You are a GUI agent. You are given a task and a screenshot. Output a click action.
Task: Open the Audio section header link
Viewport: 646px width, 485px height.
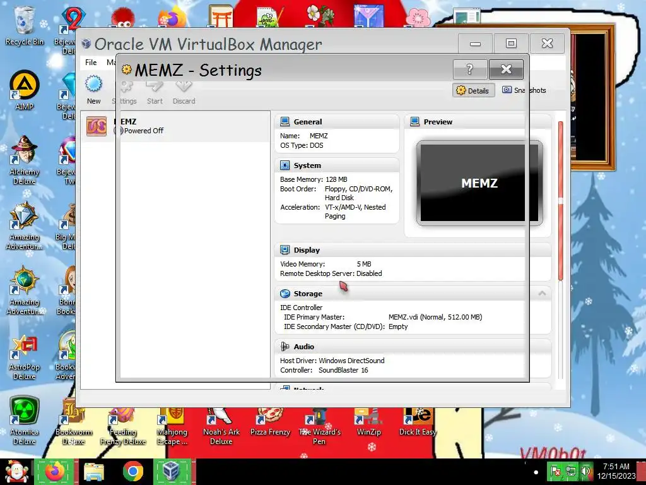tap(303, 347)
